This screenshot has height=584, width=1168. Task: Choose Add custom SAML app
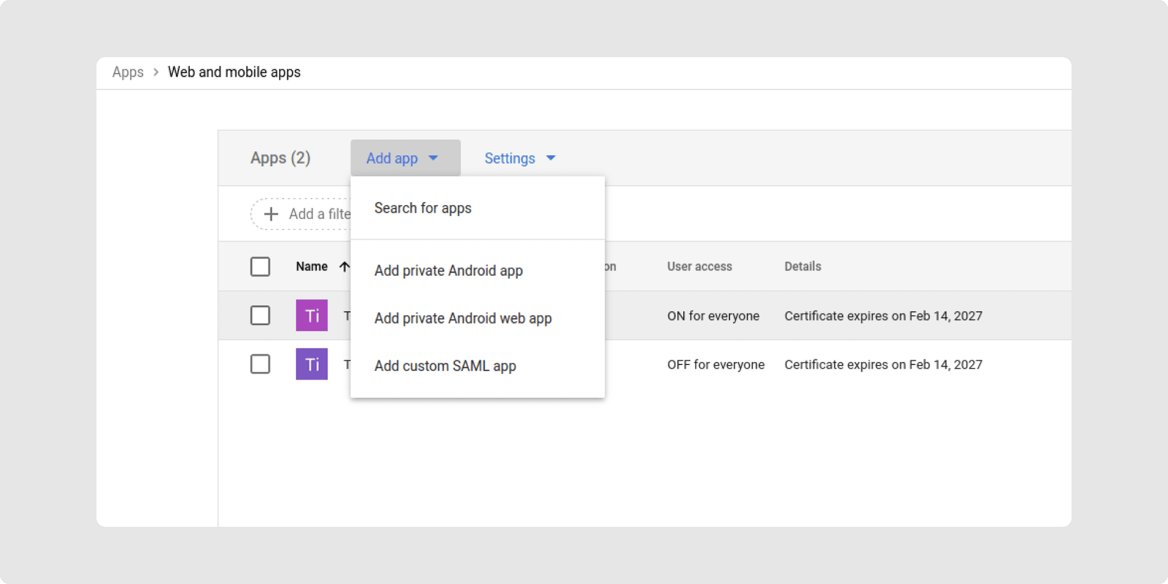[x=445, y=366]
